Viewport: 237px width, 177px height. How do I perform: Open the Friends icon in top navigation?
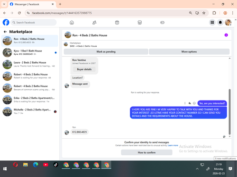[94, 23]
